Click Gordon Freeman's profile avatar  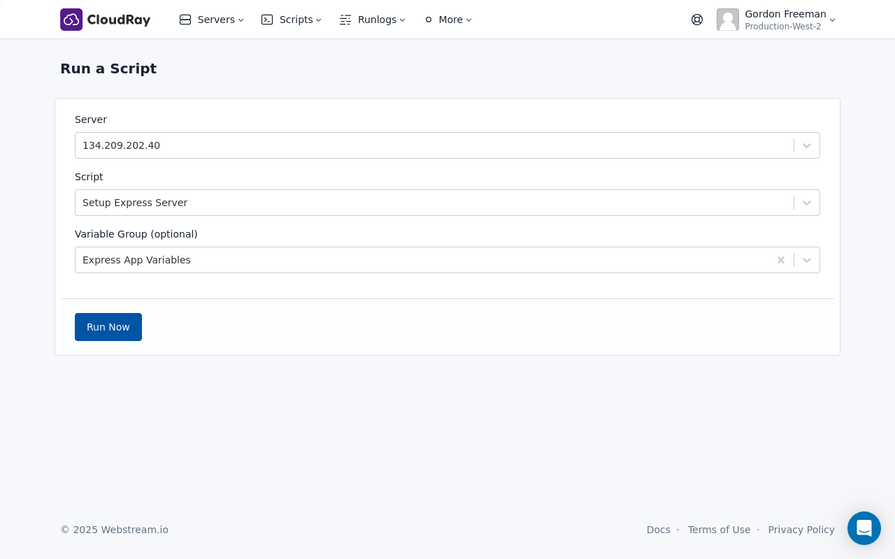pos(728,20)
